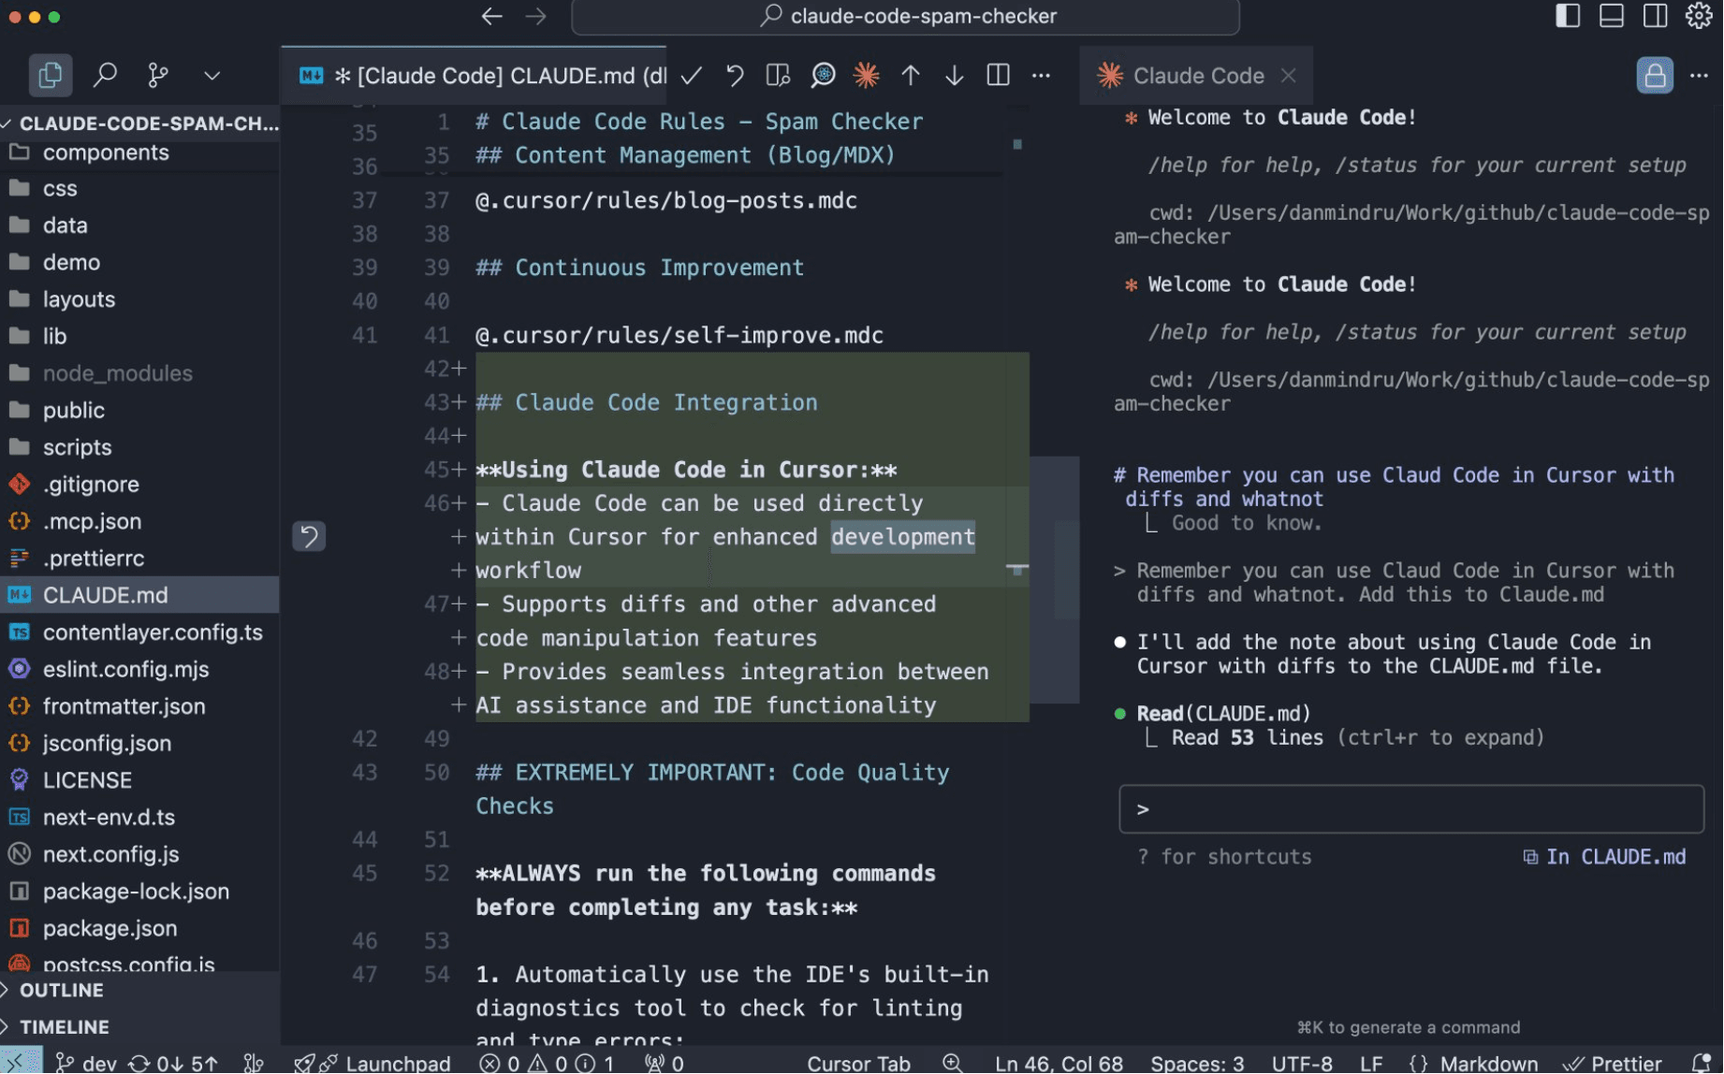Click the back navigation arrow
1724x1074 pixels.
491,16
